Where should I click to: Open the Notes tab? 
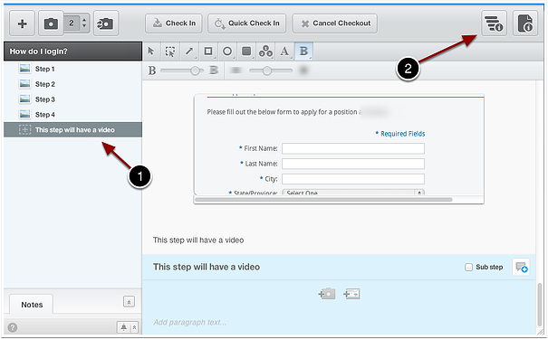(x=32, y=305)
